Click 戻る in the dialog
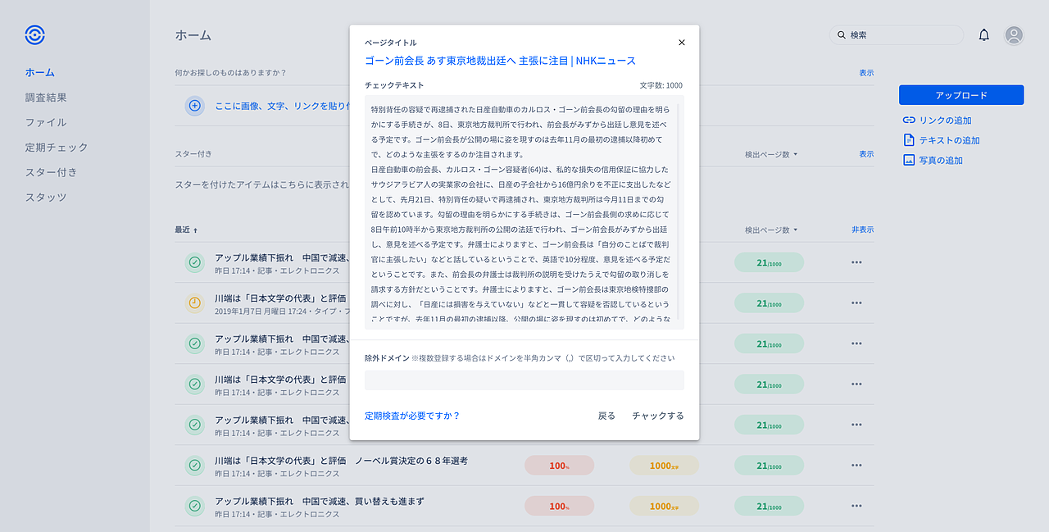 pyautogui.click(x=606, y=416)
